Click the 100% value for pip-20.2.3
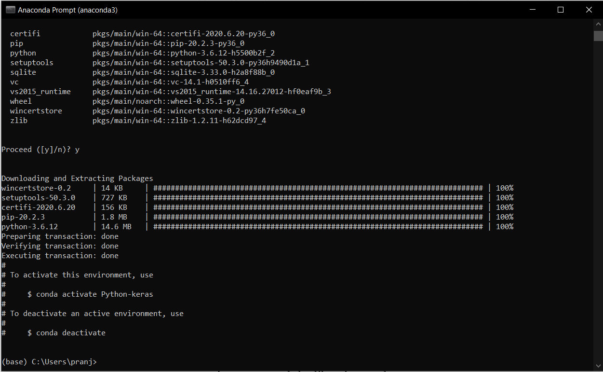 coord(505,217)
